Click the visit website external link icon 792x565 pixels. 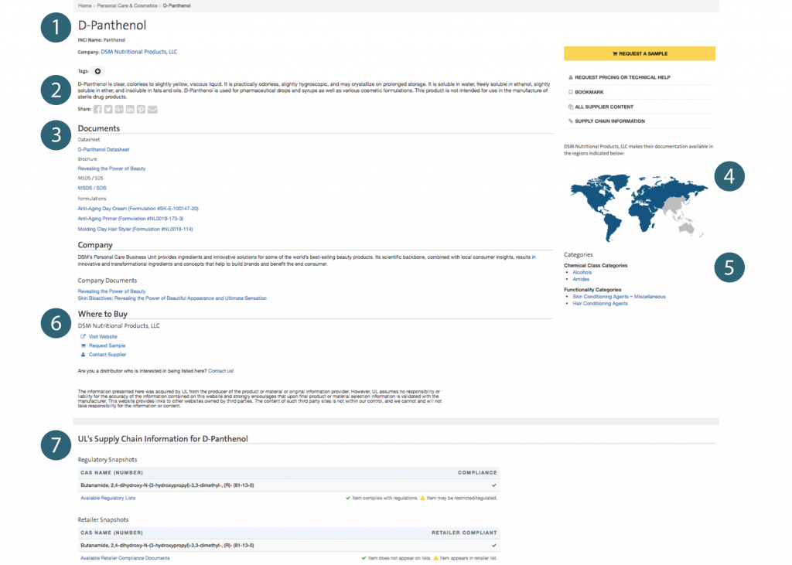coord(83,337)
